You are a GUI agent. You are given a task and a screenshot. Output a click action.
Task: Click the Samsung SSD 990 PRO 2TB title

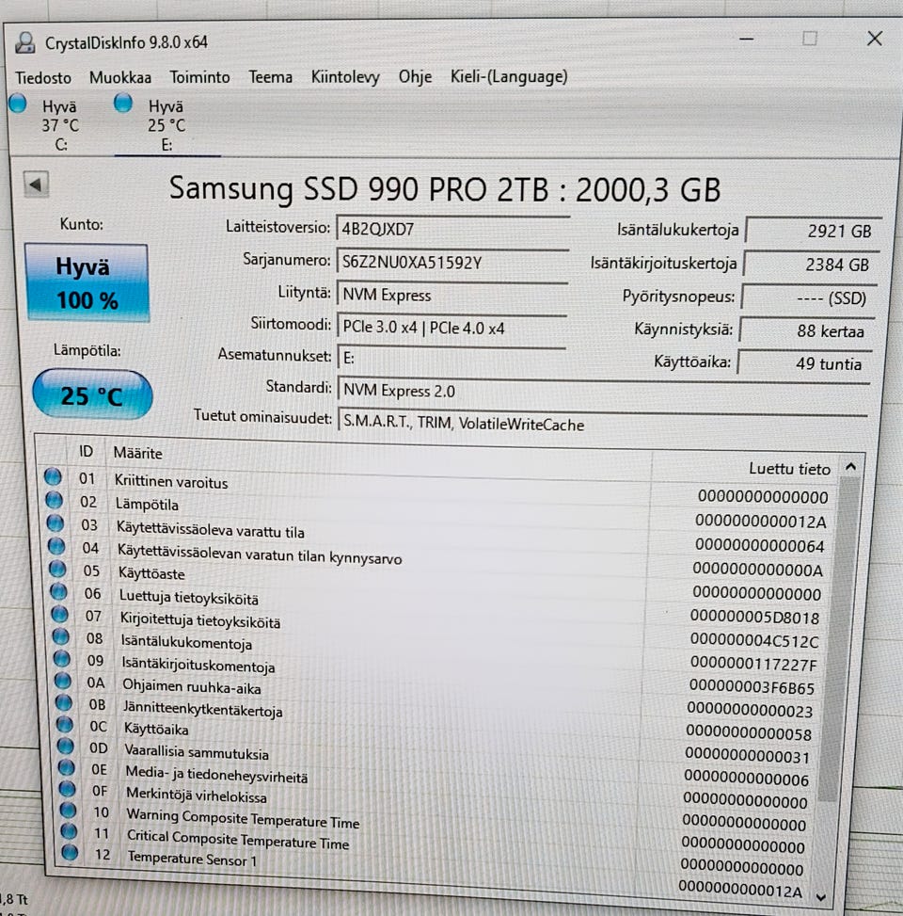pyautogui.click(x=445, y=189)
